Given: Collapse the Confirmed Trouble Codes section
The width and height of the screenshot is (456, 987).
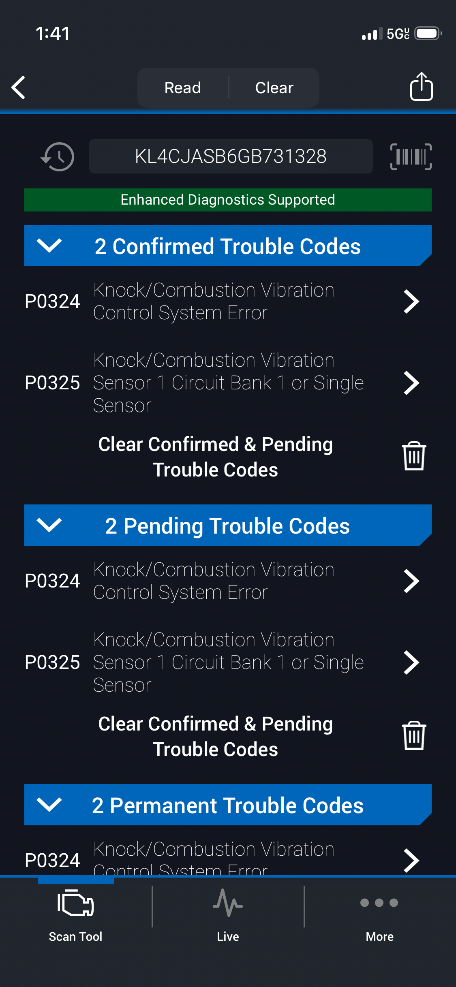Looking at the screenshot, I should coord(49,246).
